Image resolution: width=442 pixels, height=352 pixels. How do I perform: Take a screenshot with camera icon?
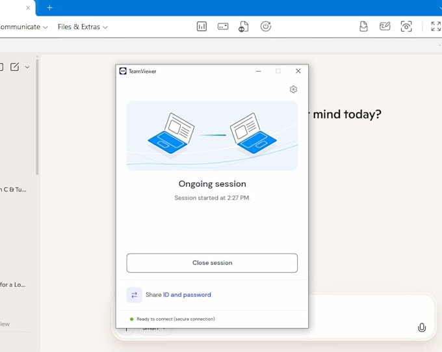point(406,27)
